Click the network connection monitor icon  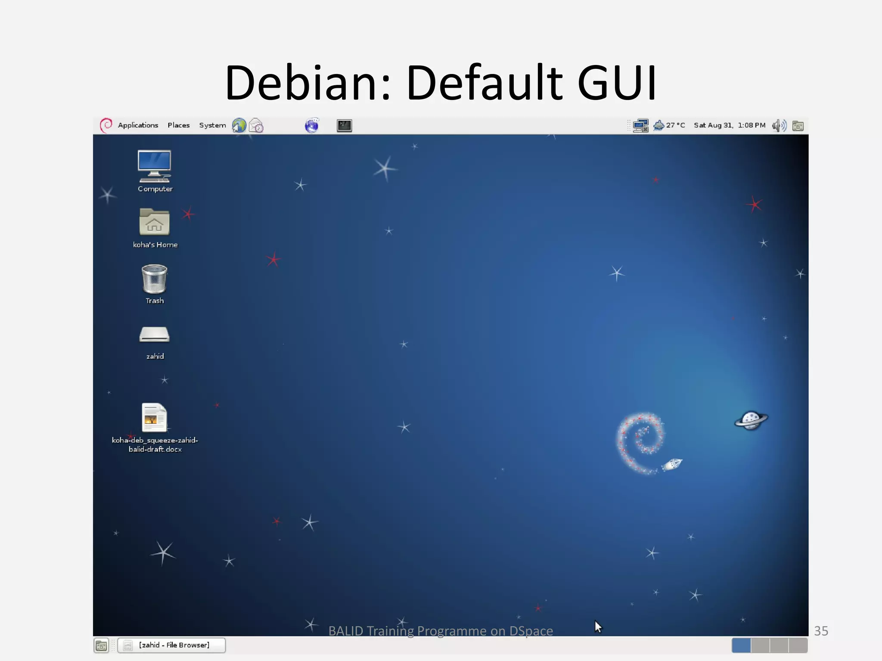tap(640, 125)
